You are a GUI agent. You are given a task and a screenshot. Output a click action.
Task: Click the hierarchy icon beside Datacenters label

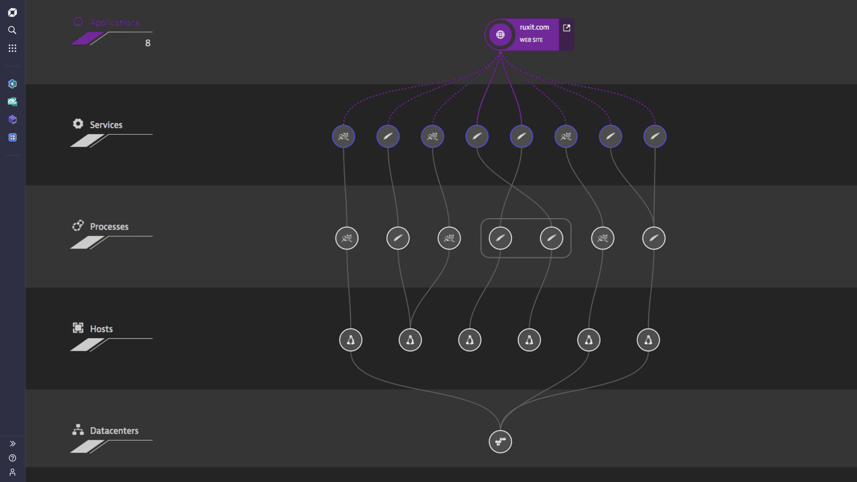(78, 429)
